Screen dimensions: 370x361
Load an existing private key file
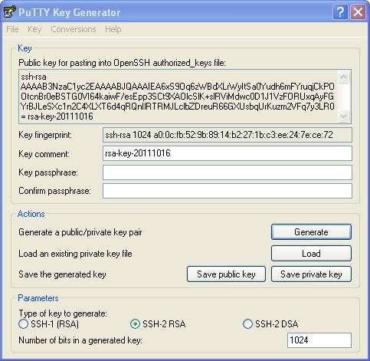(311, 254)
